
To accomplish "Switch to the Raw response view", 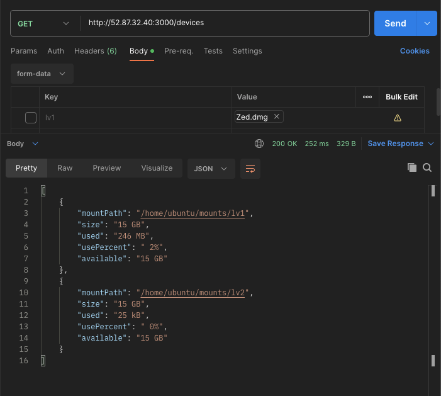I will tap(65, 168).
